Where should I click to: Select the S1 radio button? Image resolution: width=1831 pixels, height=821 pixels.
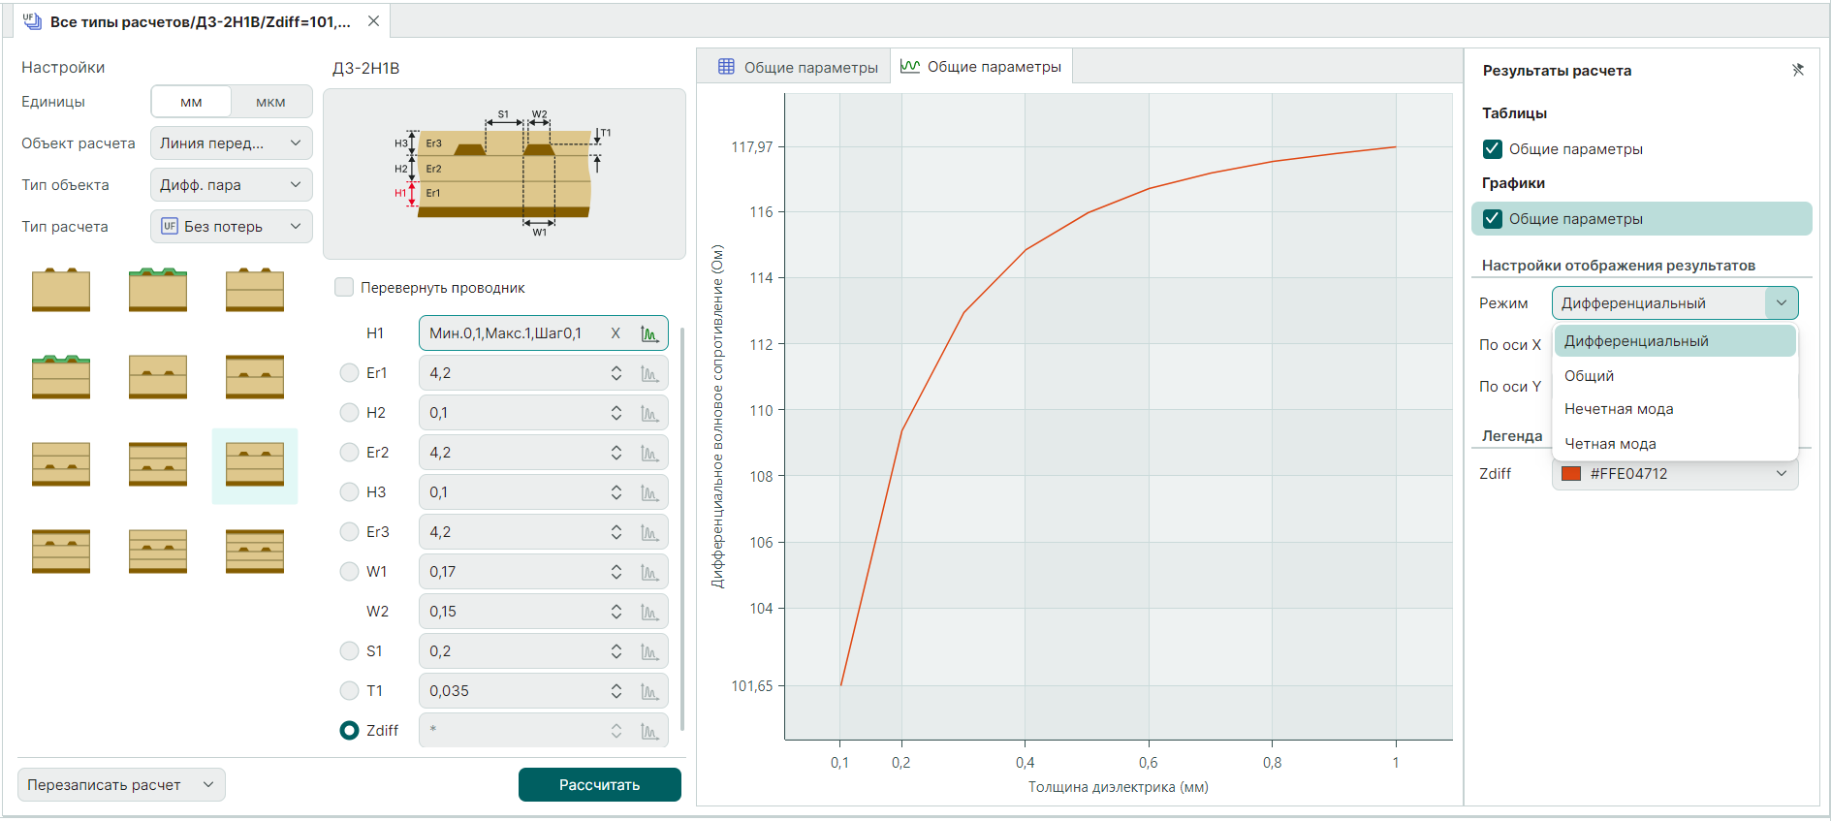coord(350,651)
